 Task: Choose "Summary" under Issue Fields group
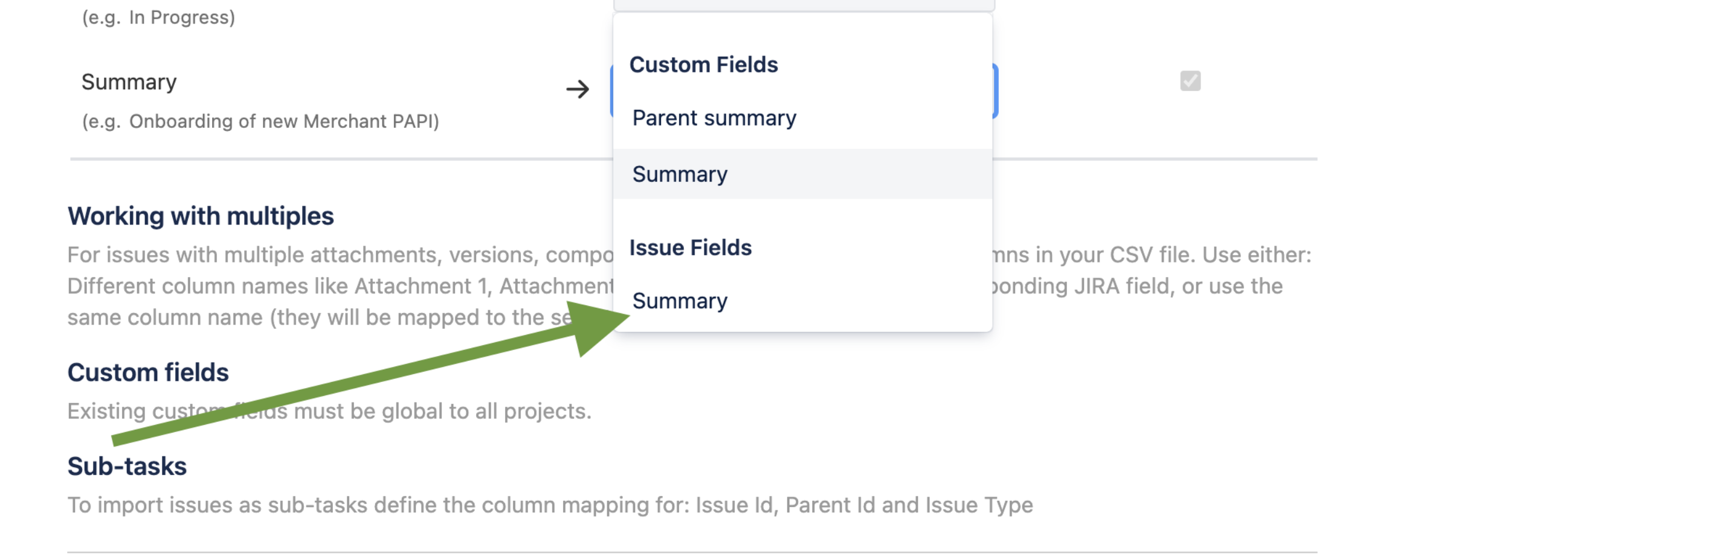pos(680,301)
